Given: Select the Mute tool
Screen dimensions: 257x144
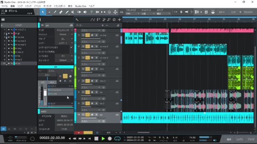Looking at the screenshot, I should (x=73, y=12).
